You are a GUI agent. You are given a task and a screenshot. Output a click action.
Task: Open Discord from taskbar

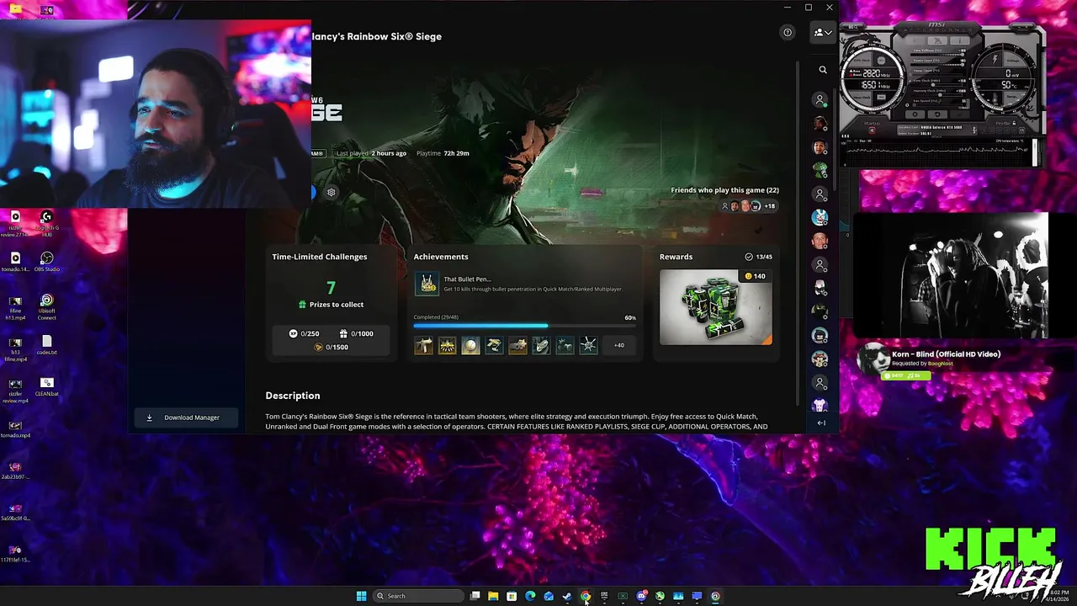(641, 596)
